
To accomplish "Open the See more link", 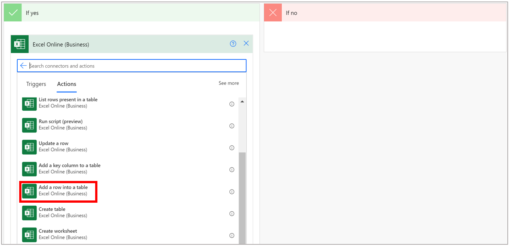I will pos(228,83).
